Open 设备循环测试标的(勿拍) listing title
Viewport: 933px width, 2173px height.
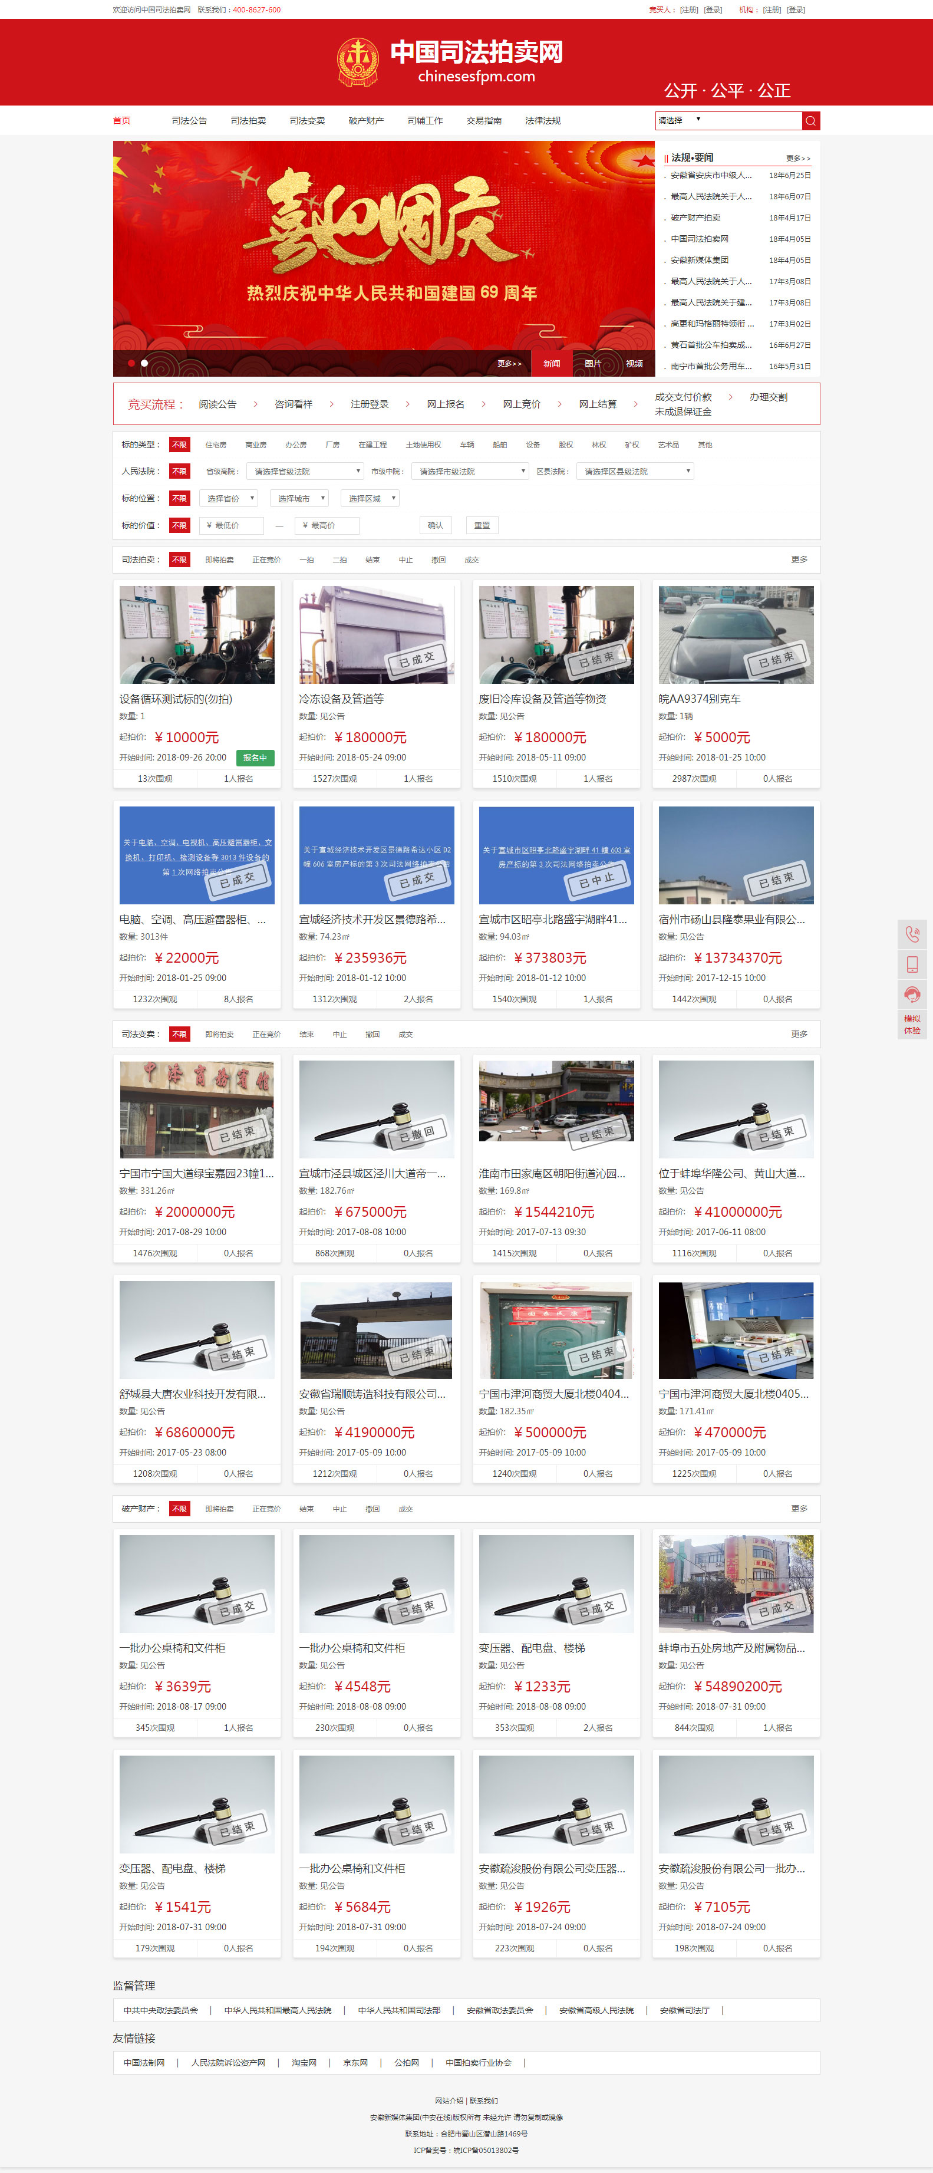pyautogui.click(x=176, y=699)
